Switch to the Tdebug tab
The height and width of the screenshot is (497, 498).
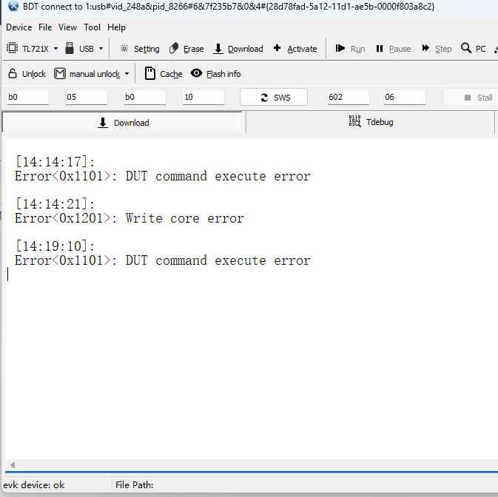pyautogui.click(x=371, y=122)
